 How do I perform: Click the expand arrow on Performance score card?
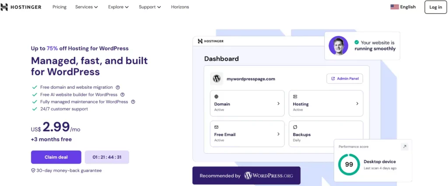click(x=405, y=147)
